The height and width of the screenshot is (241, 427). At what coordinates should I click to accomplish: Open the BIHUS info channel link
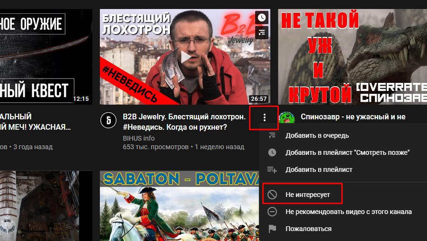pos(139,138)
